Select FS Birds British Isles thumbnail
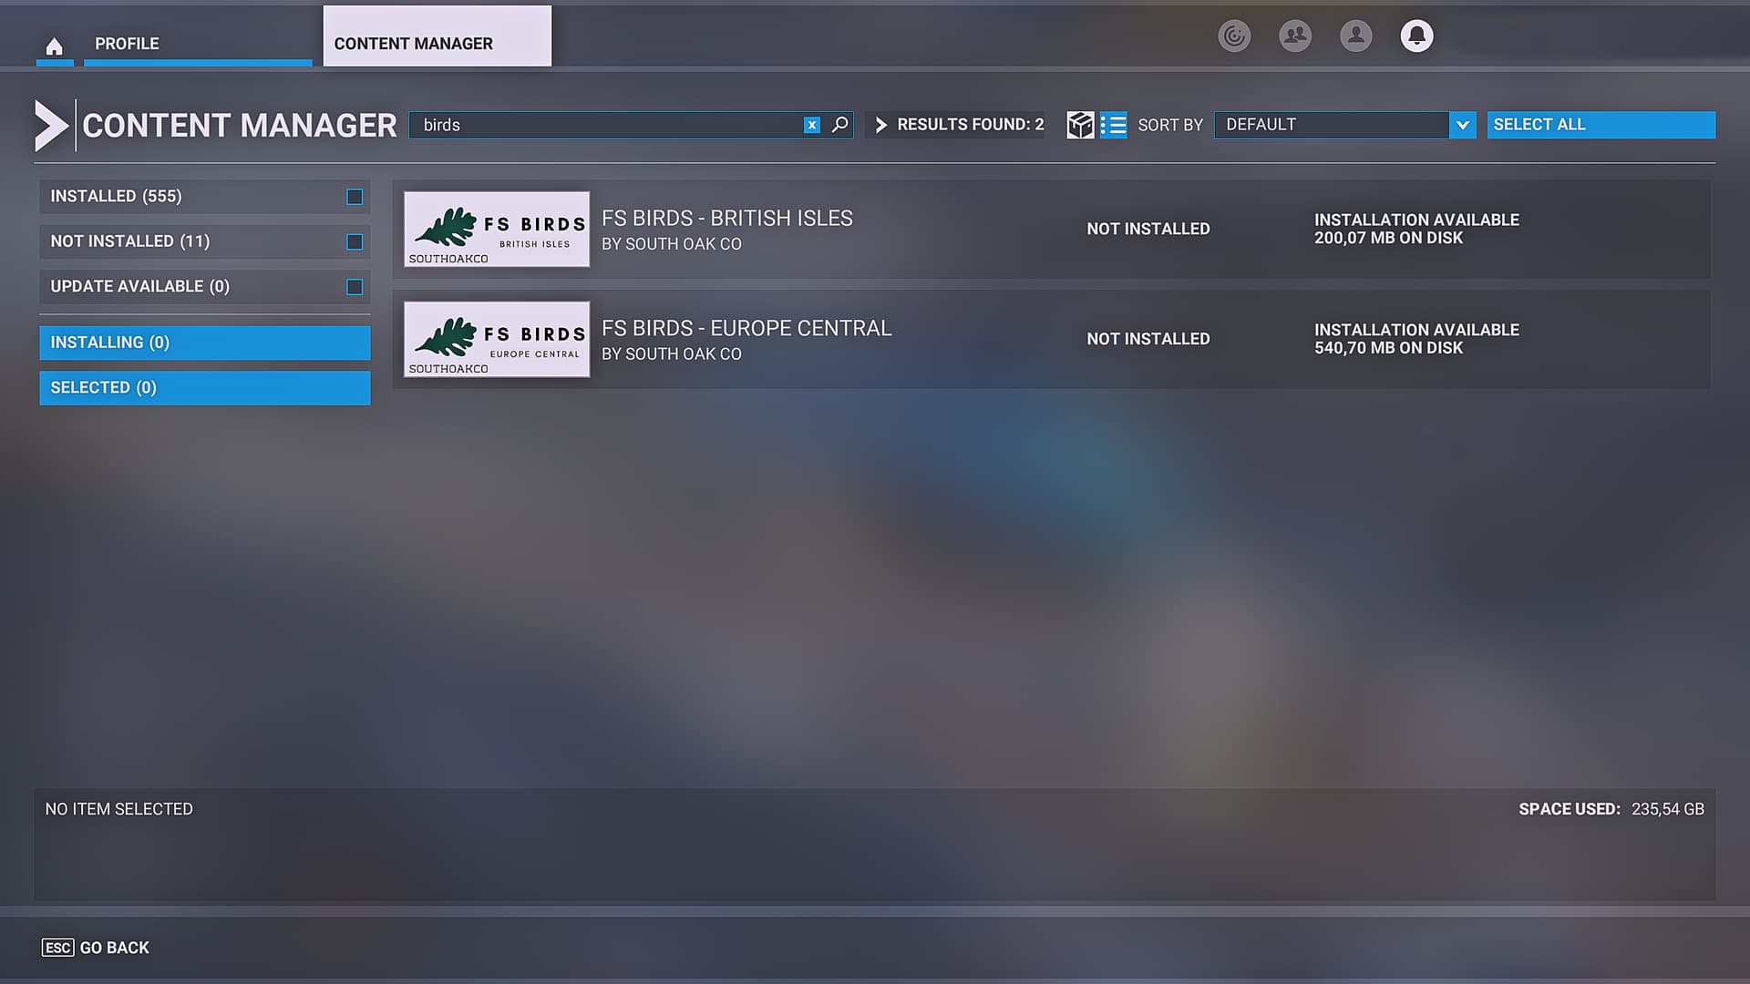 pos(497,230)
